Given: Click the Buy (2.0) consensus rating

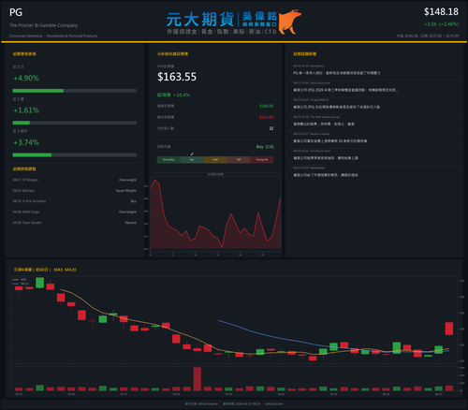Looking at the screenshot, I should (265, 147).
